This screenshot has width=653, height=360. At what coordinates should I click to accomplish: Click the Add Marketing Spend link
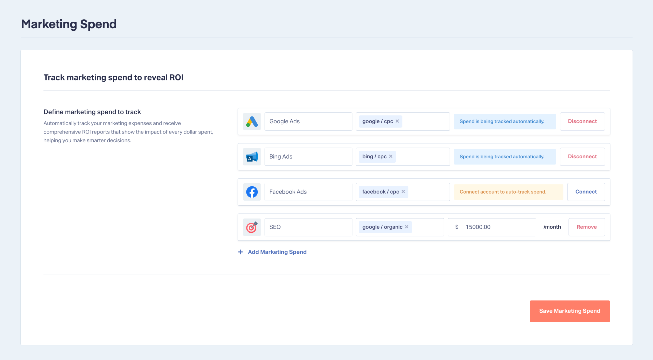point(277,252)
